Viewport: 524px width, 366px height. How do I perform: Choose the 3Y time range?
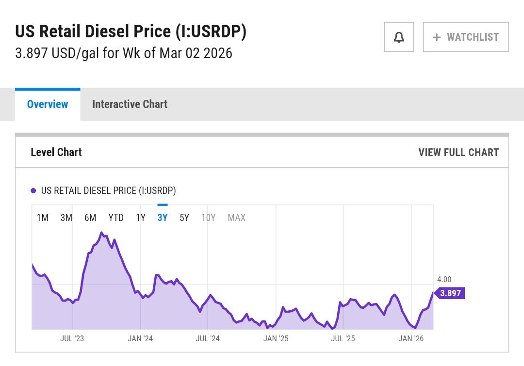[163, 218]
